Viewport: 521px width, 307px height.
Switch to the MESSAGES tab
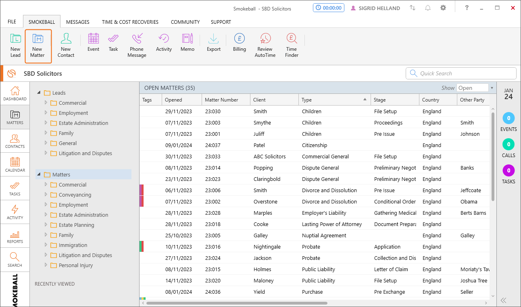click(78, 22)
